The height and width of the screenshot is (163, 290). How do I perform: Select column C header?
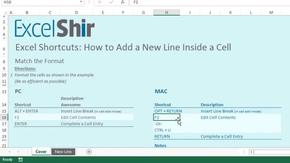coord(50,13)
